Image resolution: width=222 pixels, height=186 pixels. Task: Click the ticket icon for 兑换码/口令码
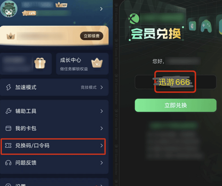tap(8, 145)
